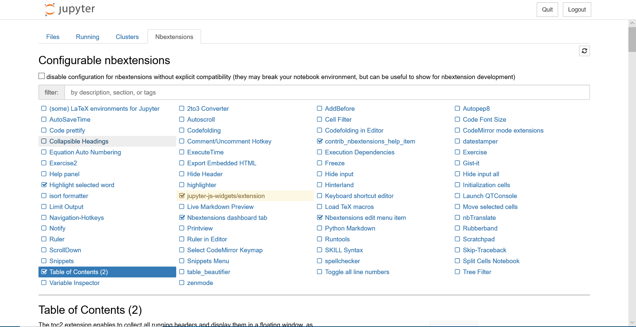Enable the zenmode extension

coord(182,283)
